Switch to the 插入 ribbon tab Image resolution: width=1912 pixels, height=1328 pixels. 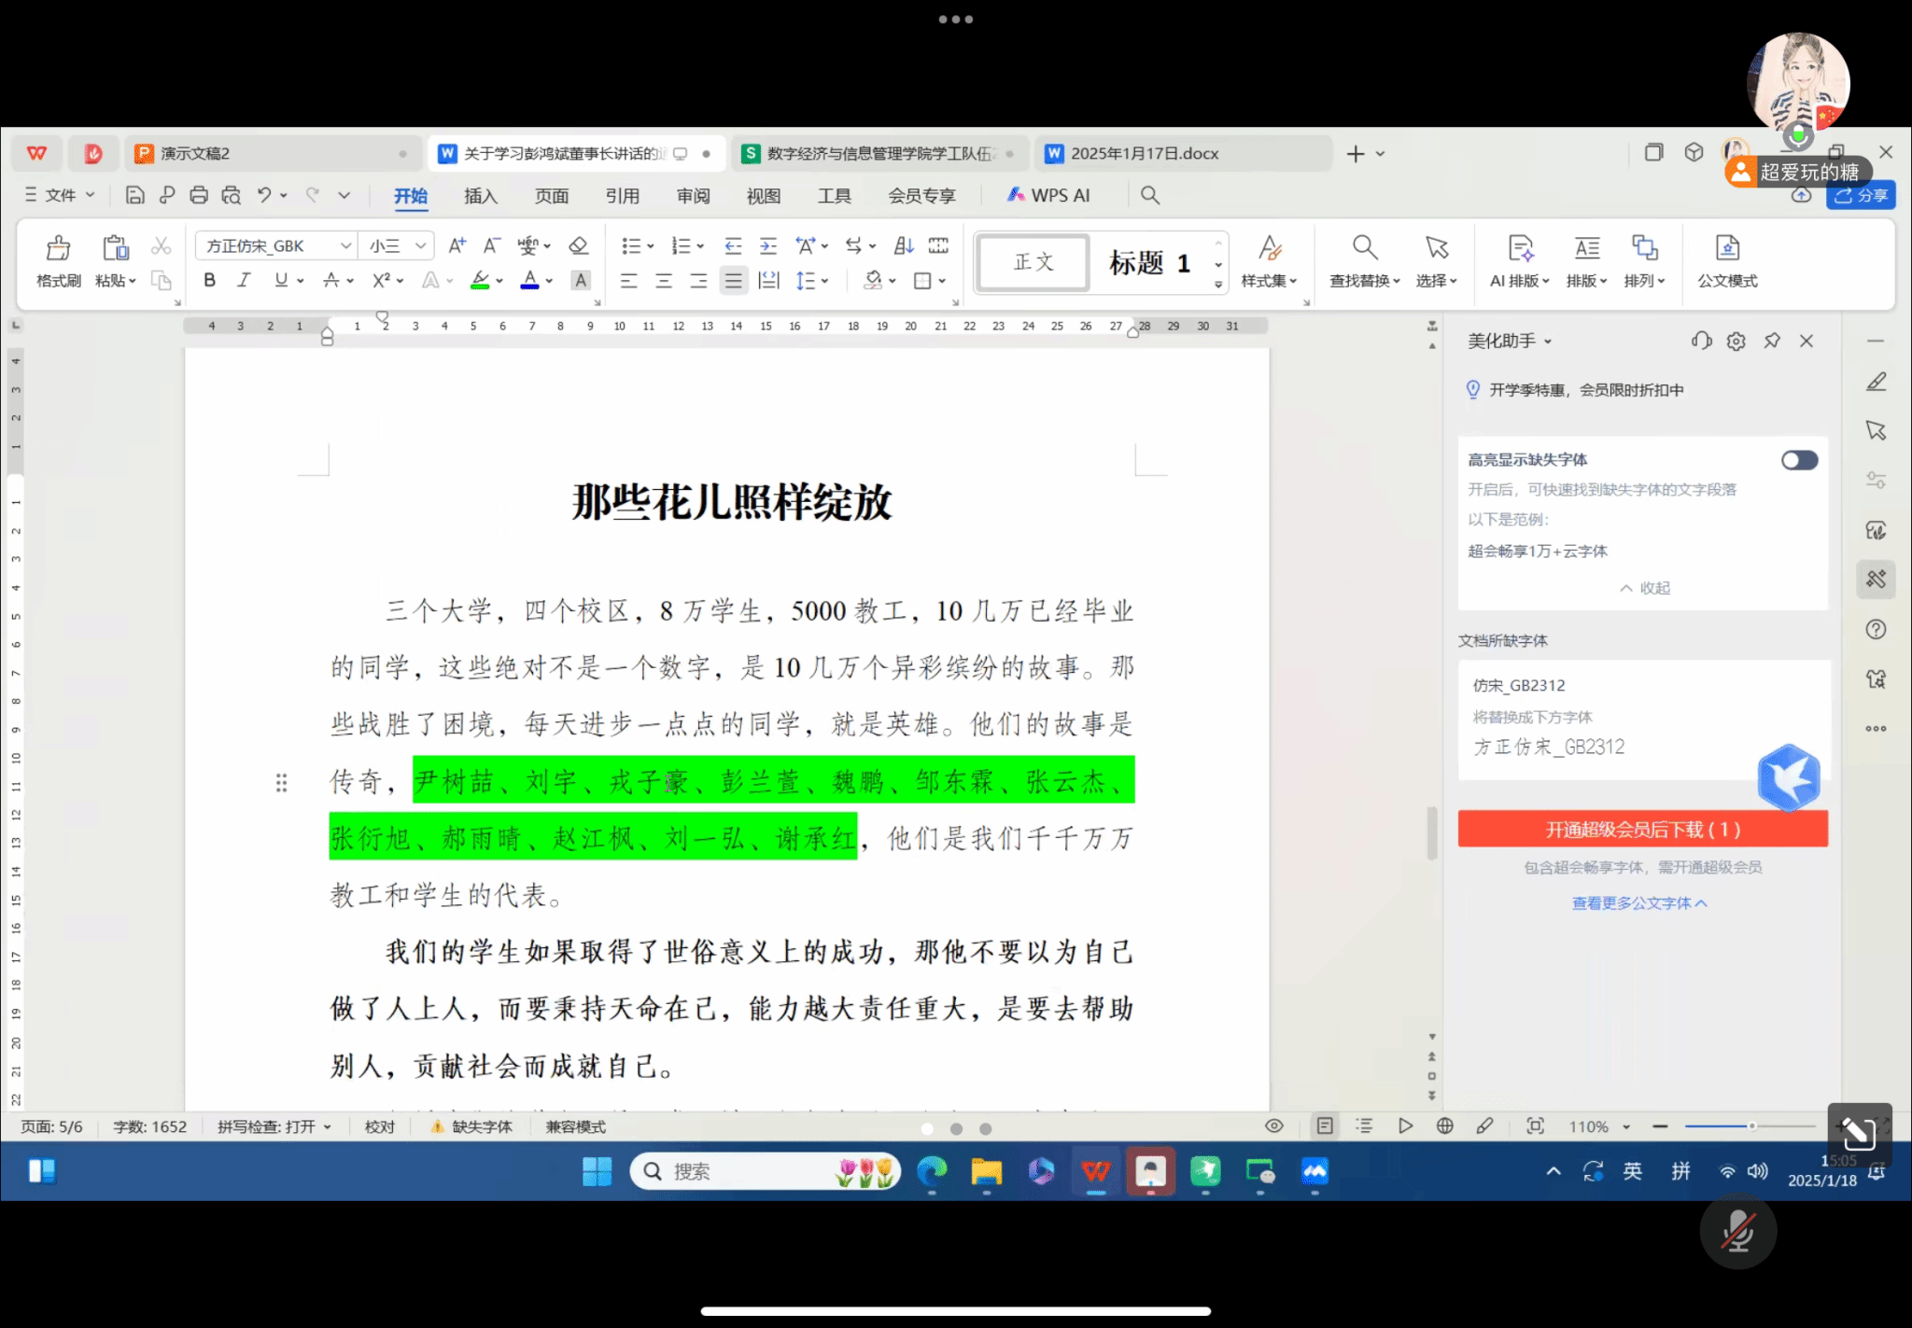[480, 196]
